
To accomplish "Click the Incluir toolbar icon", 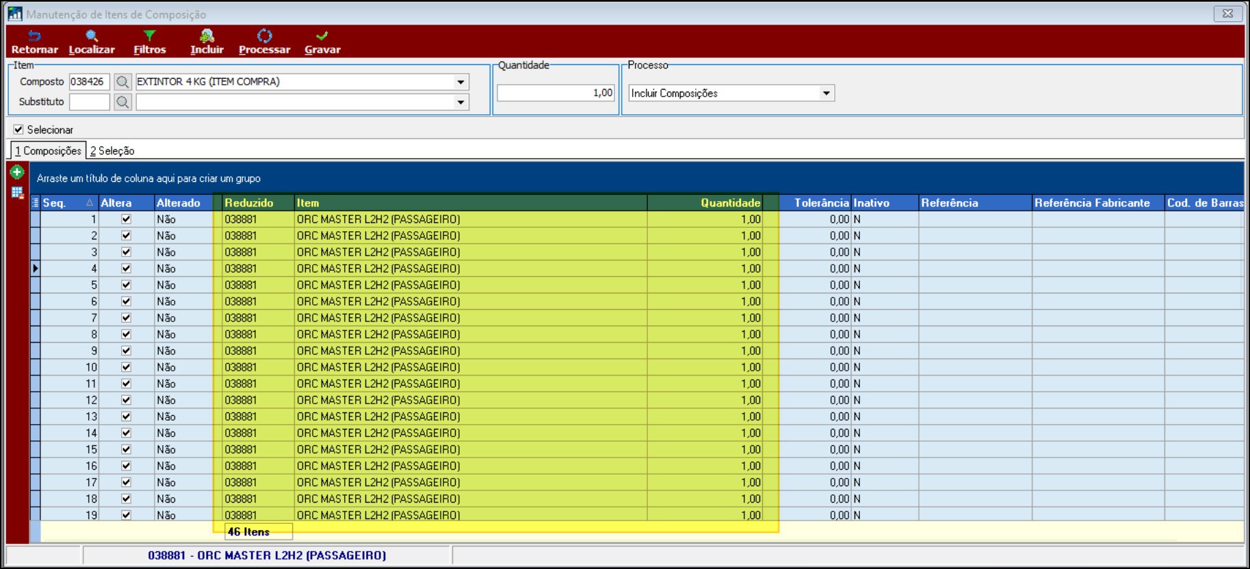I will (x=207, y=42).
